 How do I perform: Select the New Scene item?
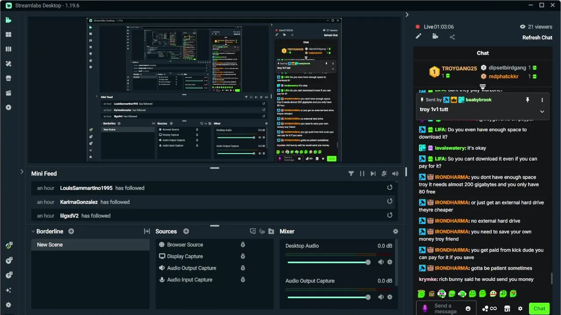[x=90, y=245]
